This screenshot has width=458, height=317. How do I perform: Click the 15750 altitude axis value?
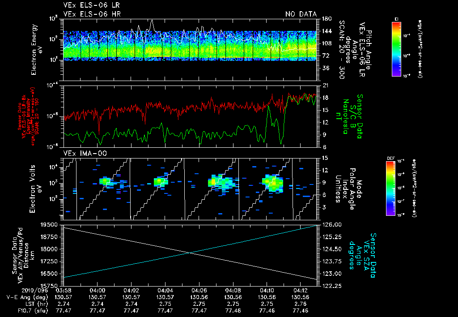(x=50, y=286)
